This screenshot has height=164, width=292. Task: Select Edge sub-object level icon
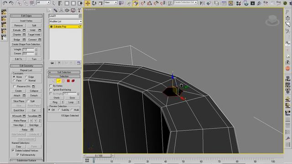pyautogui.click(x=59, y=81)
